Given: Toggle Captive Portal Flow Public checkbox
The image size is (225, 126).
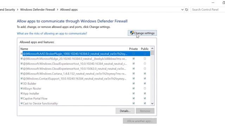Looking at the screenshot, I should [x=145, y=98].
